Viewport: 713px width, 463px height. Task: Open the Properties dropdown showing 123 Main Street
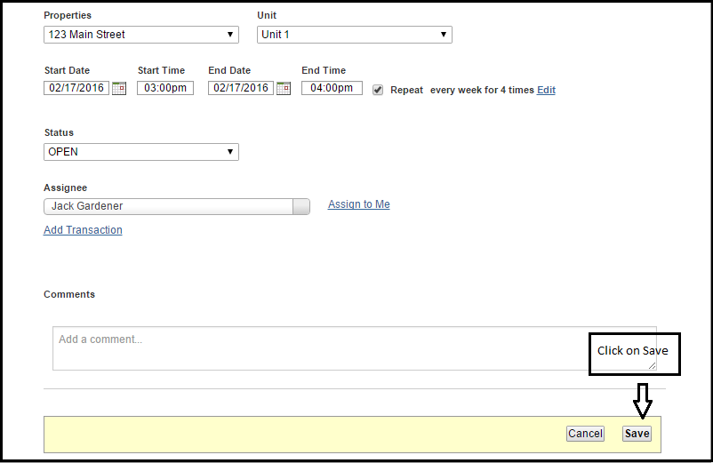coord(141,35)
